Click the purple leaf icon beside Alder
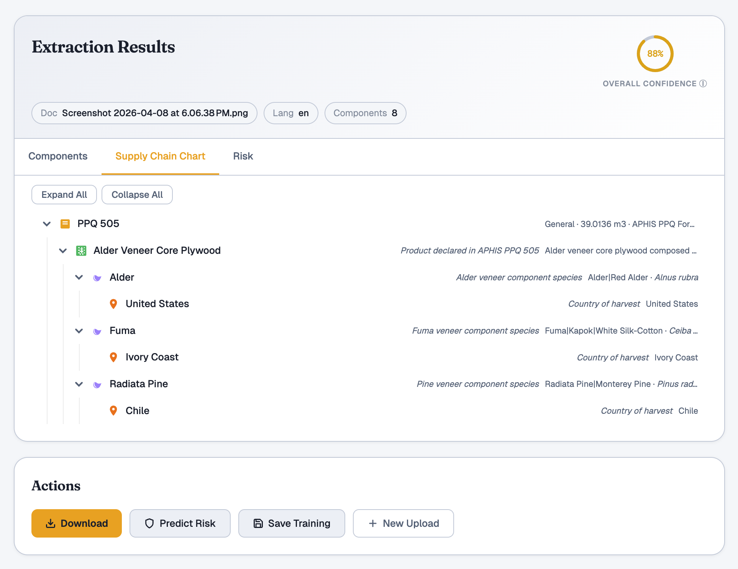 tap(97, 278)
